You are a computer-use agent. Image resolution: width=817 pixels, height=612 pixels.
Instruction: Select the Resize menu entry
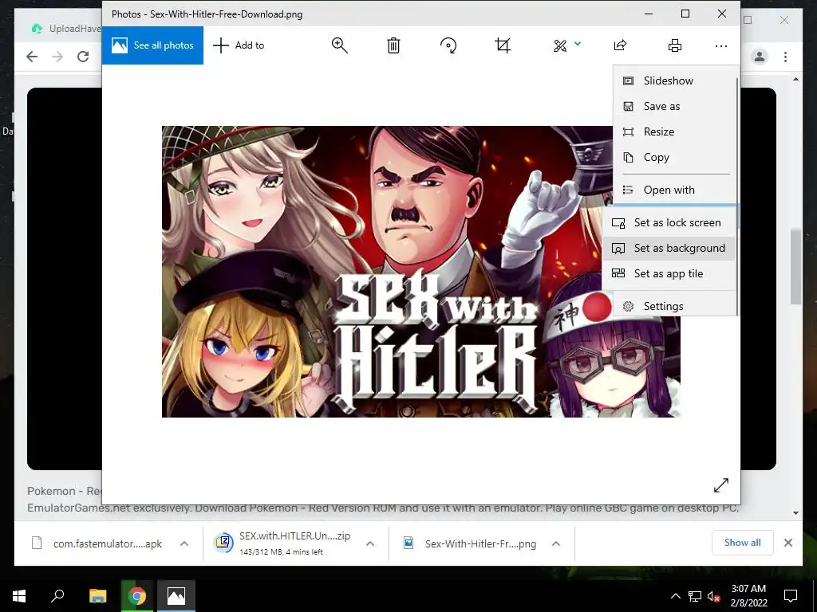(x=675, y=131)
